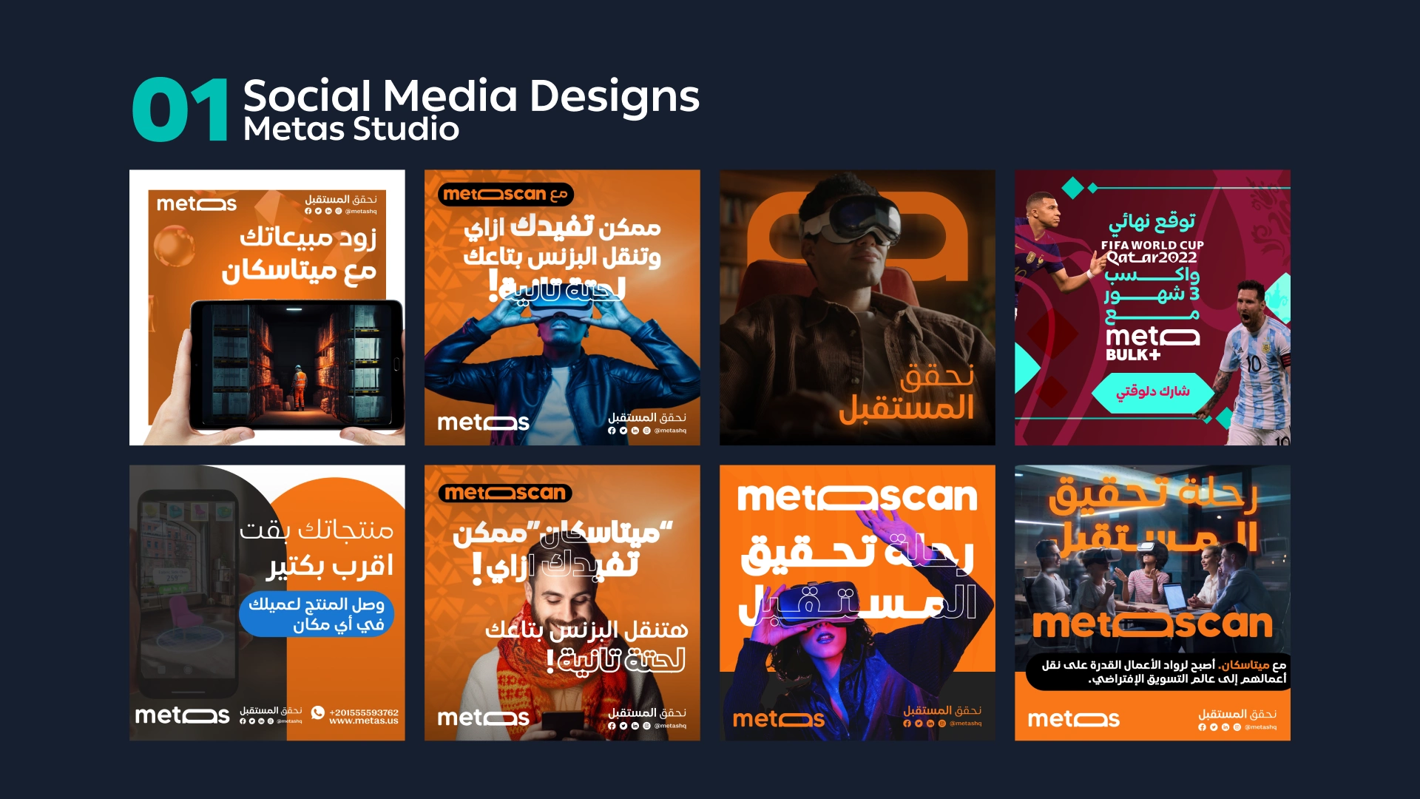Click the 'زود مبيعاتك مع ميتاسكان' headline

(x=300, y=255)
